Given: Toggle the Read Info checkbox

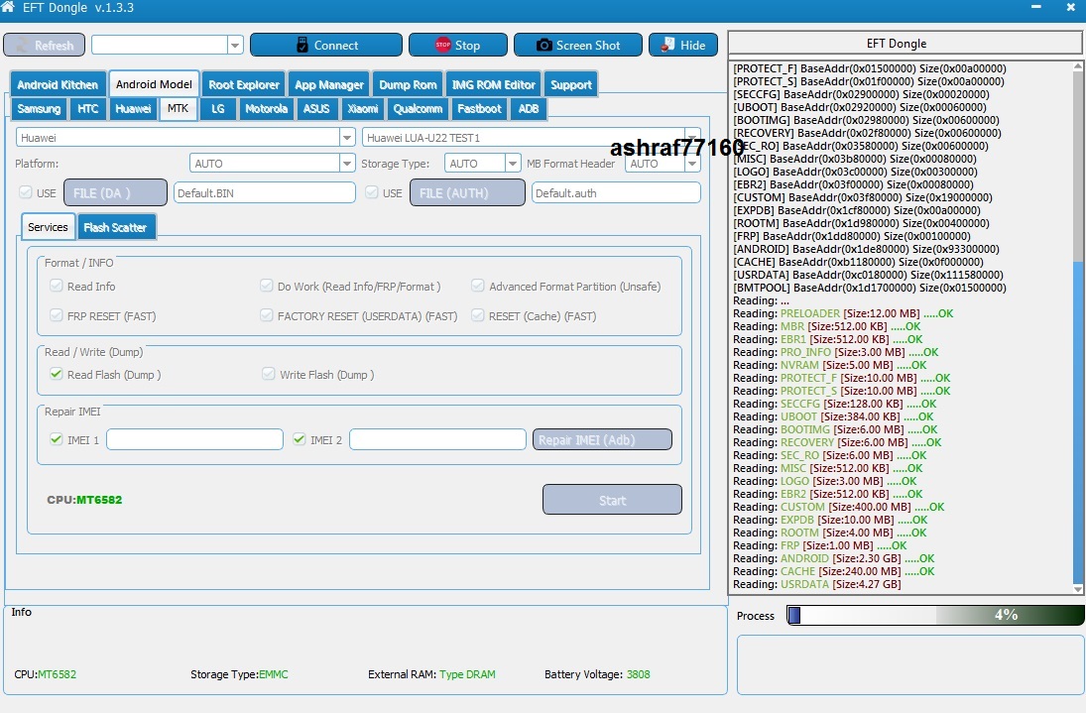Looking at the screenshot, I should pos(57,286).
